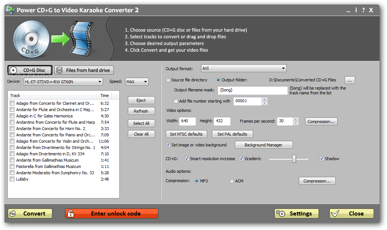Select MP3 audio compression radio button
The height and width of the screenshot is (230, 387).
coord(197,181)
